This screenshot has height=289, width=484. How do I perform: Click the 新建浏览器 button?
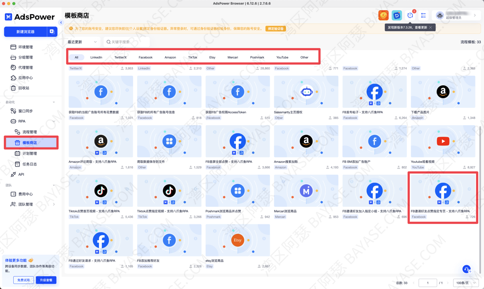coord(26,32)
